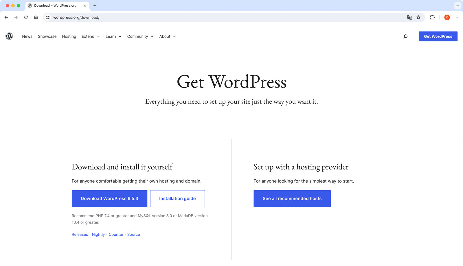
Task: Open the tab search dropdown arrow
Action: pos(458,5)
